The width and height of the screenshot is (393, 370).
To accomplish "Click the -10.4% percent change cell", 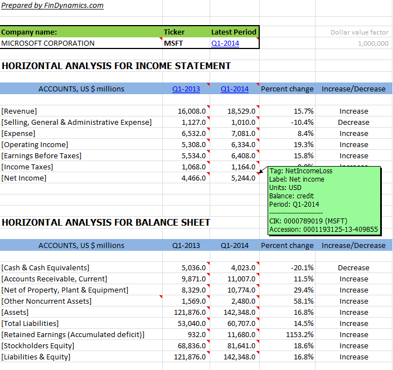I will coord(302,122).
